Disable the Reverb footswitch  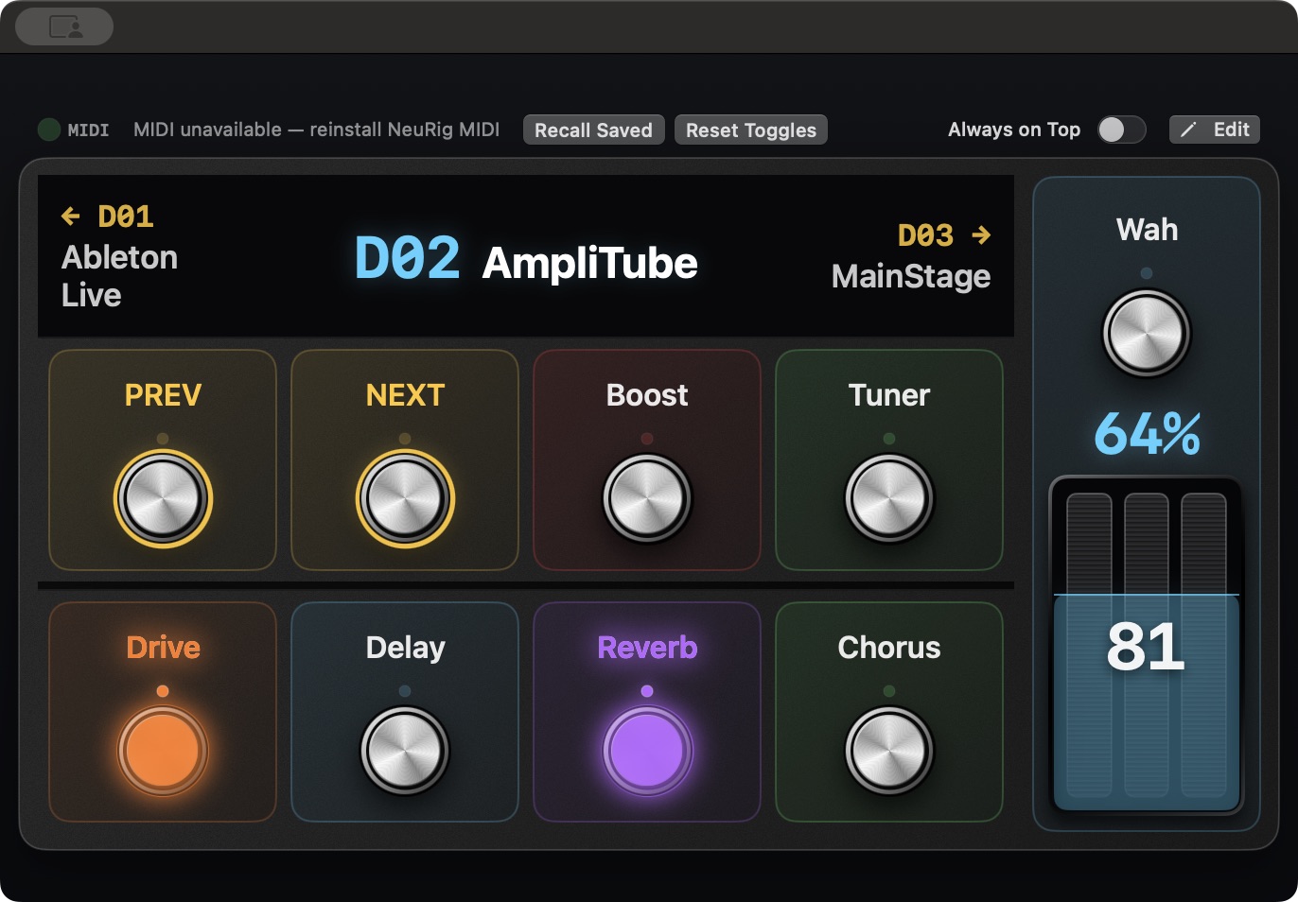(647, 751)
